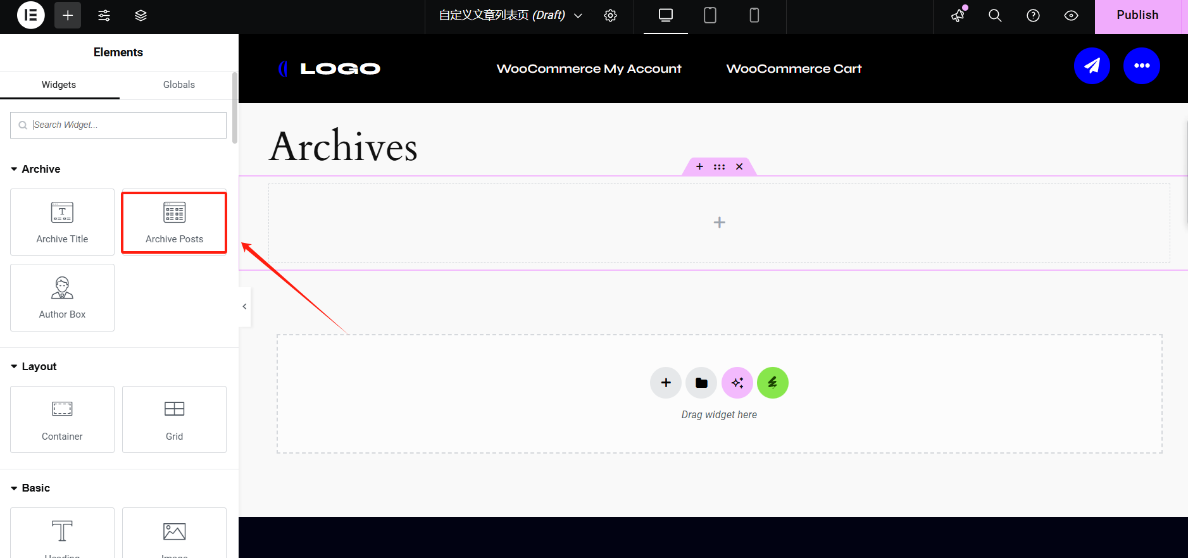This screenshot has height=558, width=1188.
Task: Switch to the Globals tab
Action: click(178, 85)
